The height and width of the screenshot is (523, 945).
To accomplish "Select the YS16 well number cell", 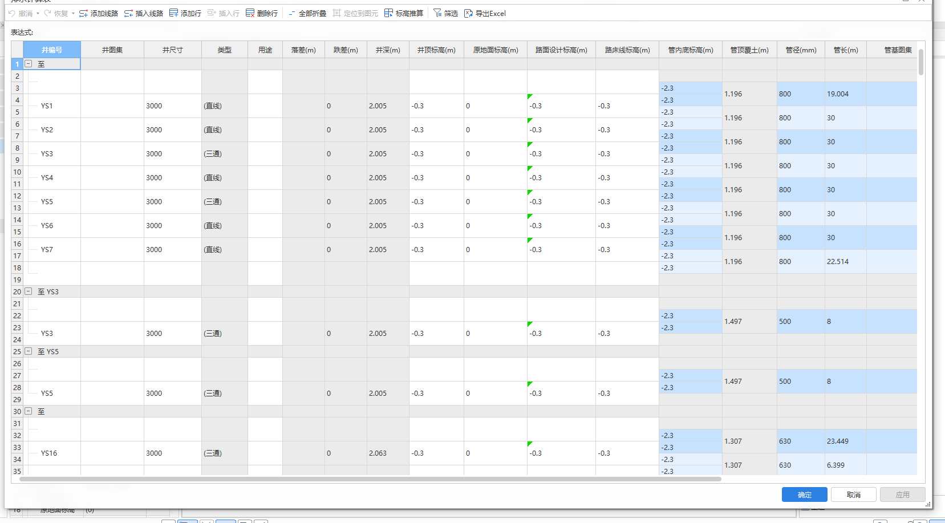I will (52, 453).
